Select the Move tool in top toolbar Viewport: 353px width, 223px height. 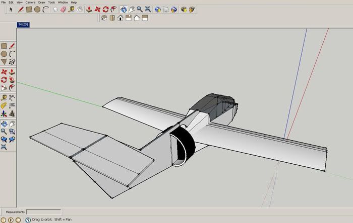point(97,10)
